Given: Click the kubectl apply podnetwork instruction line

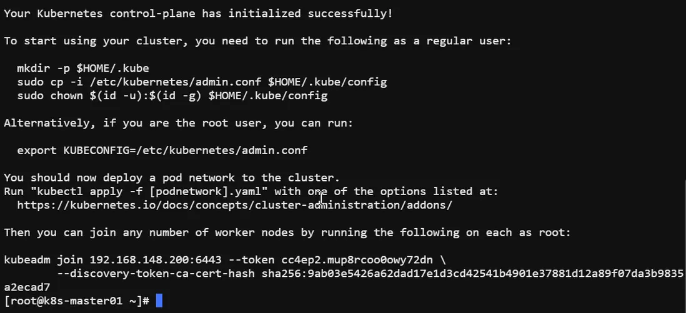Looking at the screenshot, I should 251,191.
